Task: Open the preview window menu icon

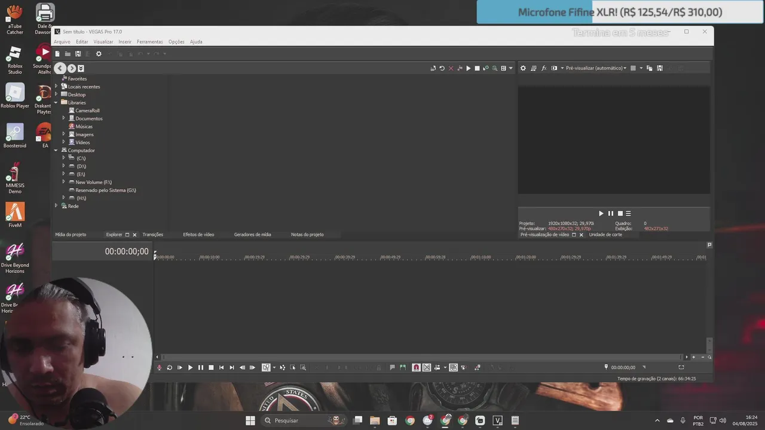Action: click(628, 213)
